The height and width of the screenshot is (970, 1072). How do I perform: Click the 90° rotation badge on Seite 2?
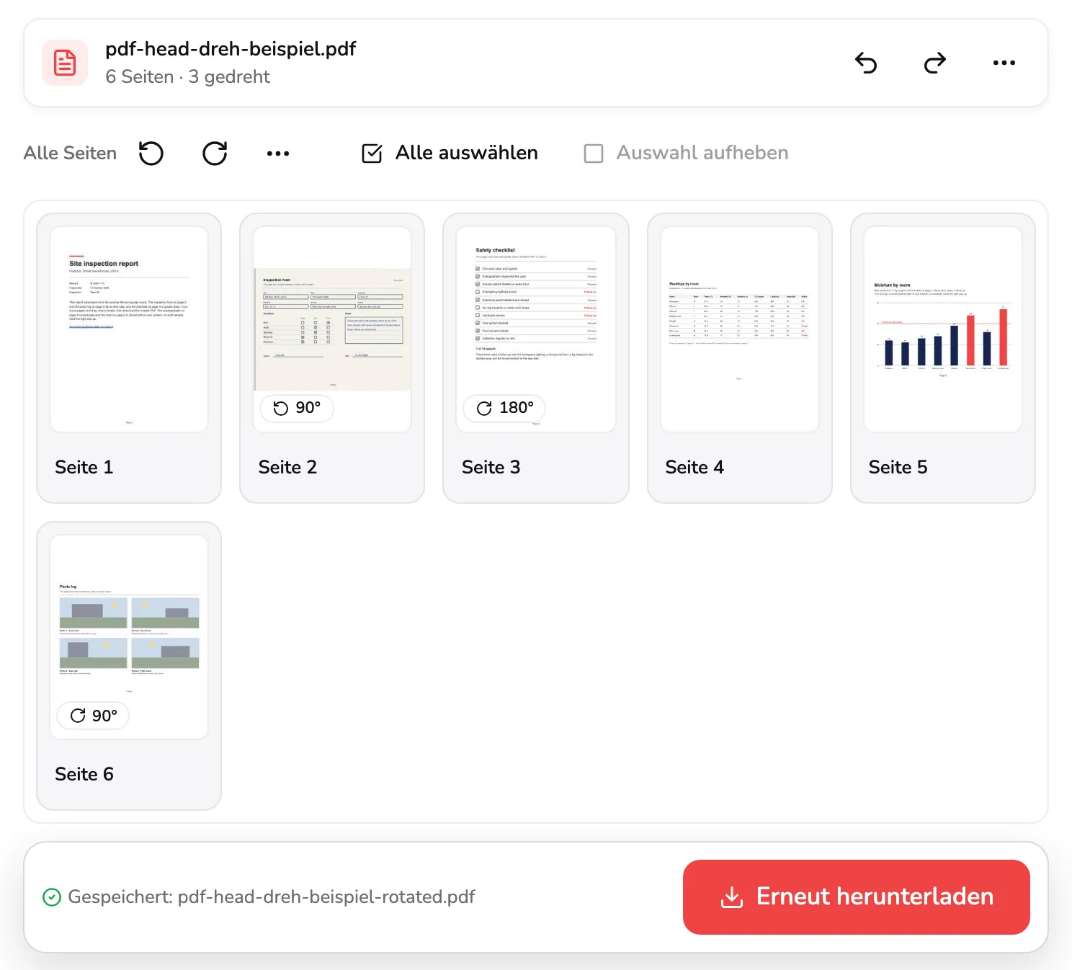pyautogui.click(x=297, y=408)
